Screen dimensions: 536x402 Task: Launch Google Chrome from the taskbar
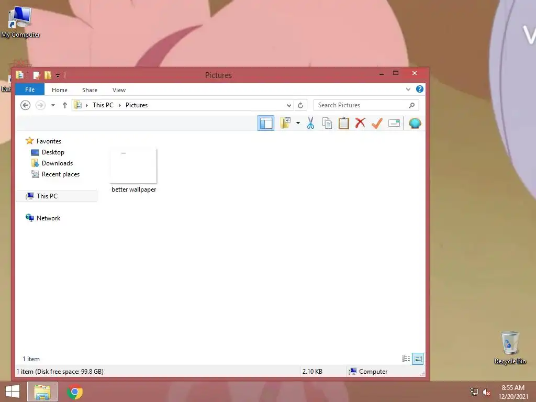click(75, 392)
